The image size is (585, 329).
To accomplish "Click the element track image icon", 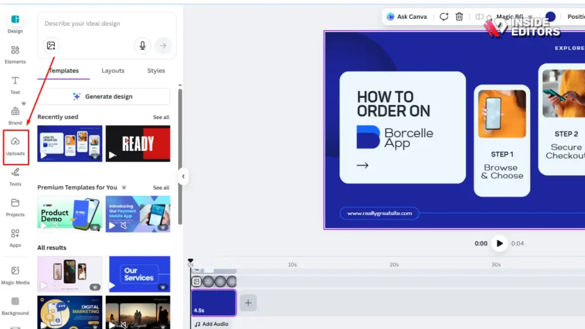I will (197, 282).
